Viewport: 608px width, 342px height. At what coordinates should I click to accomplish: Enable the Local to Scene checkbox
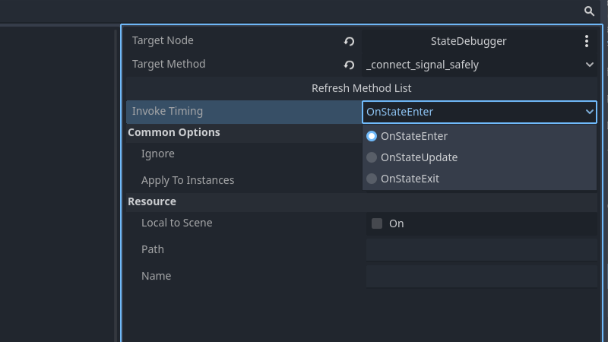click(x=377, y=223)
